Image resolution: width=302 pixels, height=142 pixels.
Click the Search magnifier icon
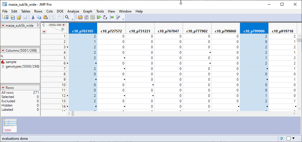click(67, 17)
